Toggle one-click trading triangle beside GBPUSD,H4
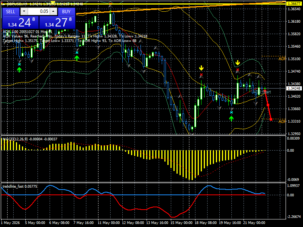The height and width of the screenshot is (227, 303). click(x=3, y=4)
